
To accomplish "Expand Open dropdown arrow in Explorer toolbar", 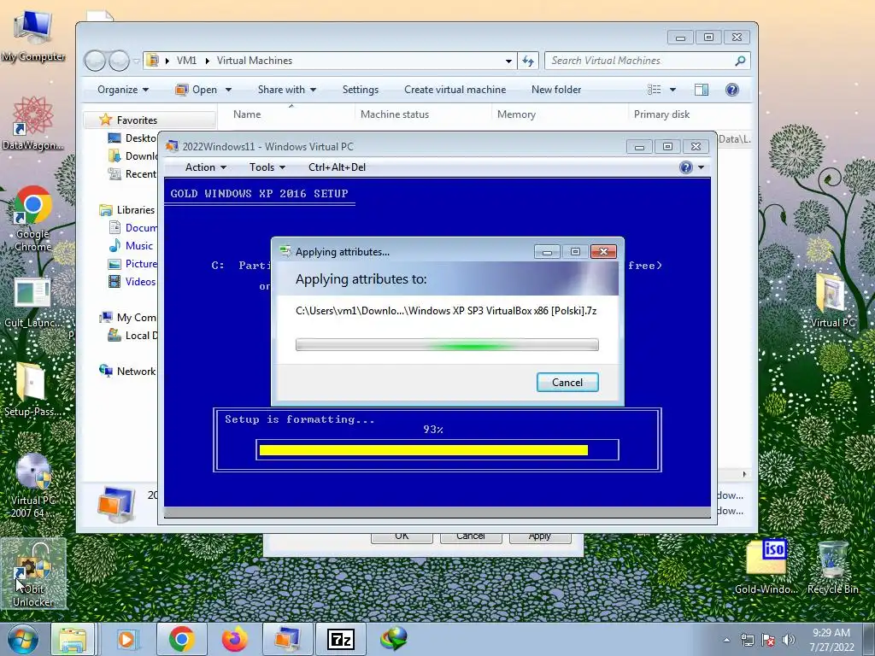I will [x=228, y=90].
